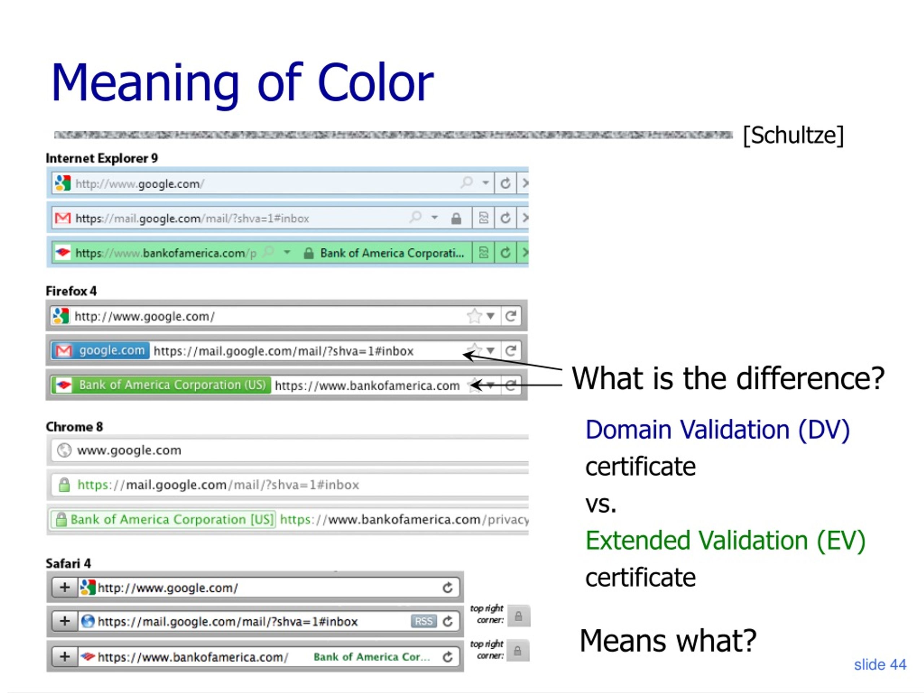Screen dimensions: 924x693
Task: Click compatibility view icon in IE9 mail.google.com bar
Action: [483, 218]
